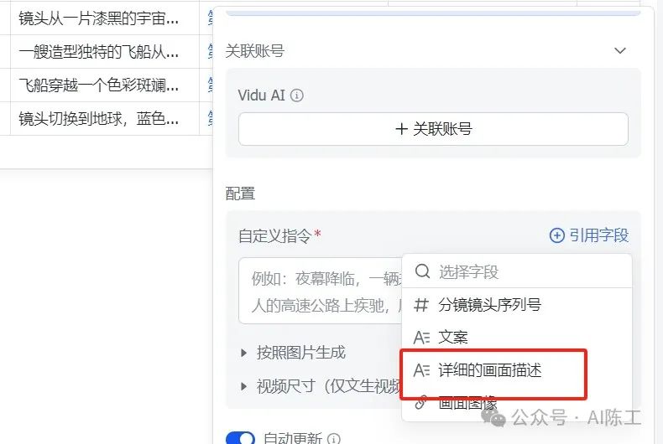
Task: Collapse the 关联账号 section chevron
Action: (x=620, y=51)
